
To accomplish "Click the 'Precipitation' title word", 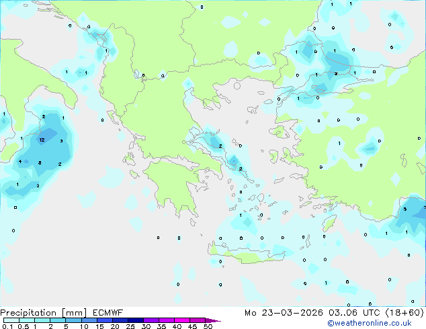I will 28,313.
